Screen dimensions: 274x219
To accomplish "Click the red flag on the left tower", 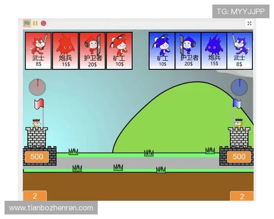I will (x=39, y=104).
